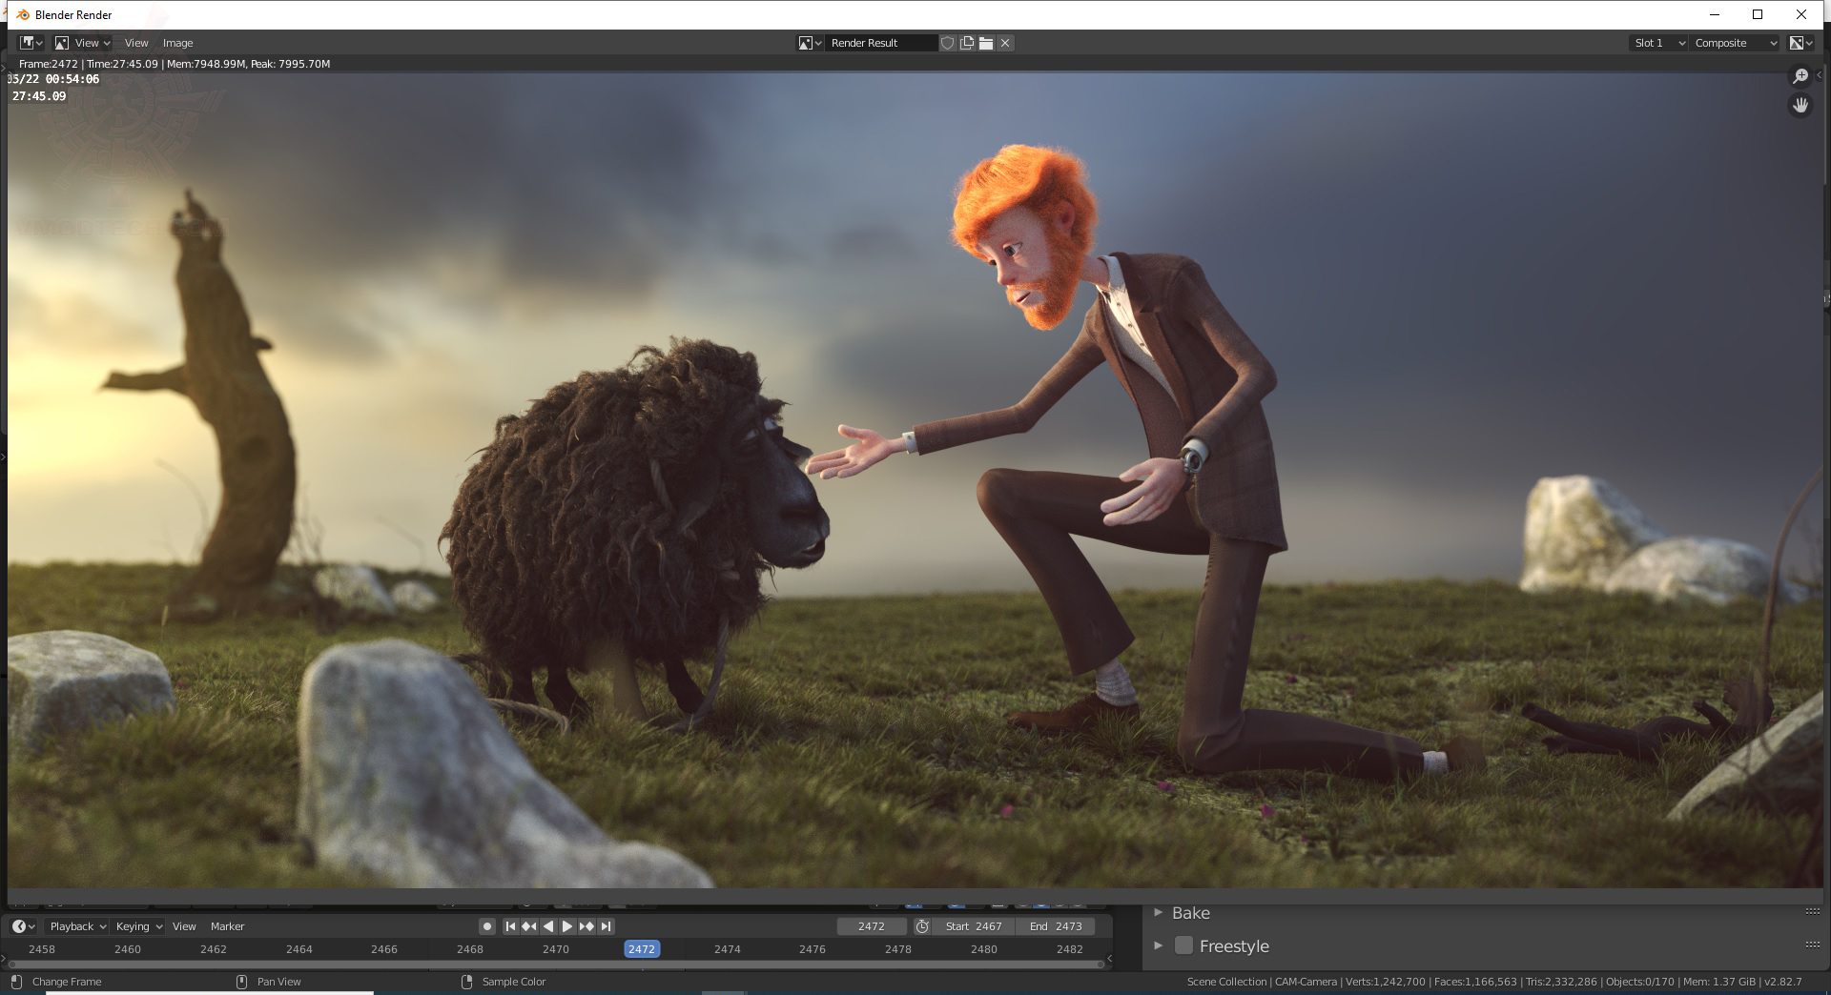
Task: Toggle the fake user shield icon
Action: pos(948,43)
